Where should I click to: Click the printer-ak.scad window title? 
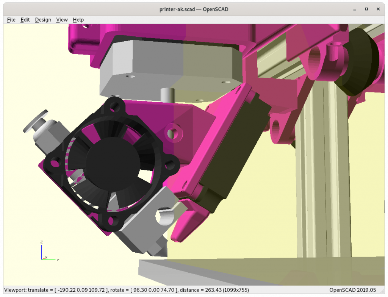194,9
